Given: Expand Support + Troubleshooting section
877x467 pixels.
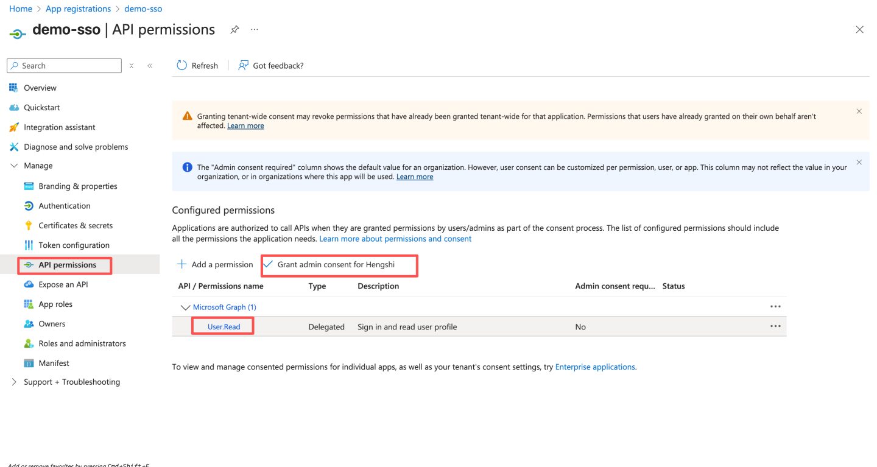Looking at the screenshot, I should click(x=14, y=382).
